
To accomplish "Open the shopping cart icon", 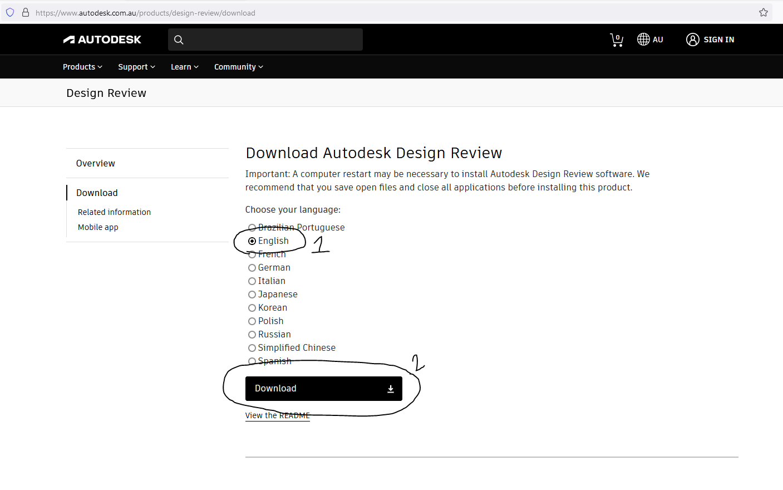I will (x=616, y=40).
